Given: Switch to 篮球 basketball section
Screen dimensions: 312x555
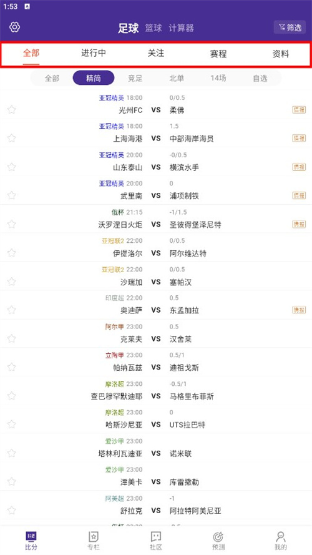Looking at the screenshot, I should point(154,28).
